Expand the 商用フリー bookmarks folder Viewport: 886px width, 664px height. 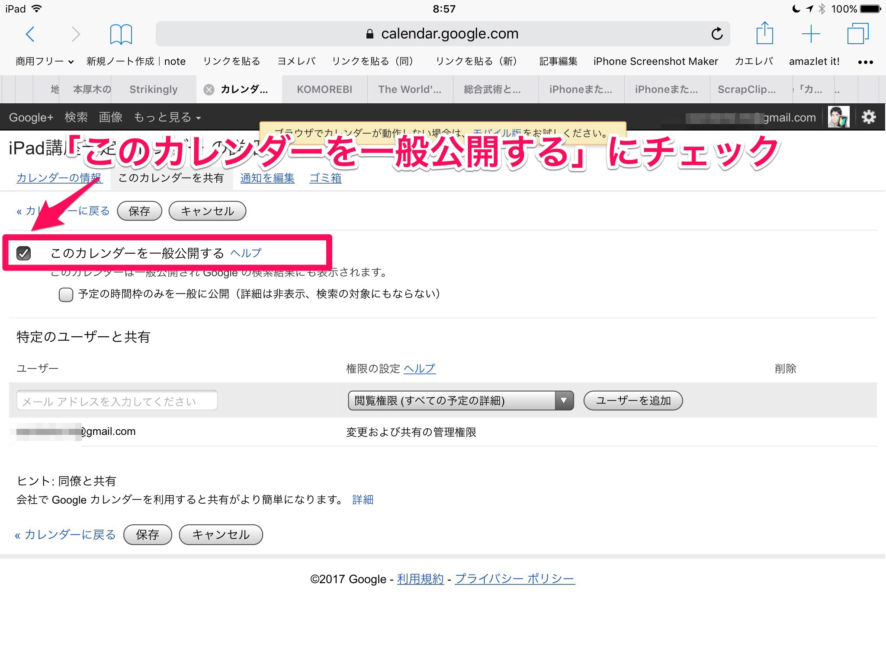tap(45, 61)
